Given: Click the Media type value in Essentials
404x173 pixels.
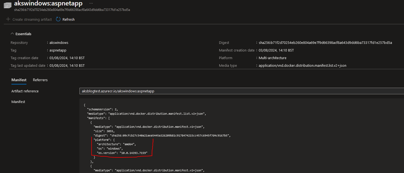Looking at the screenshot, I should 302,65.
